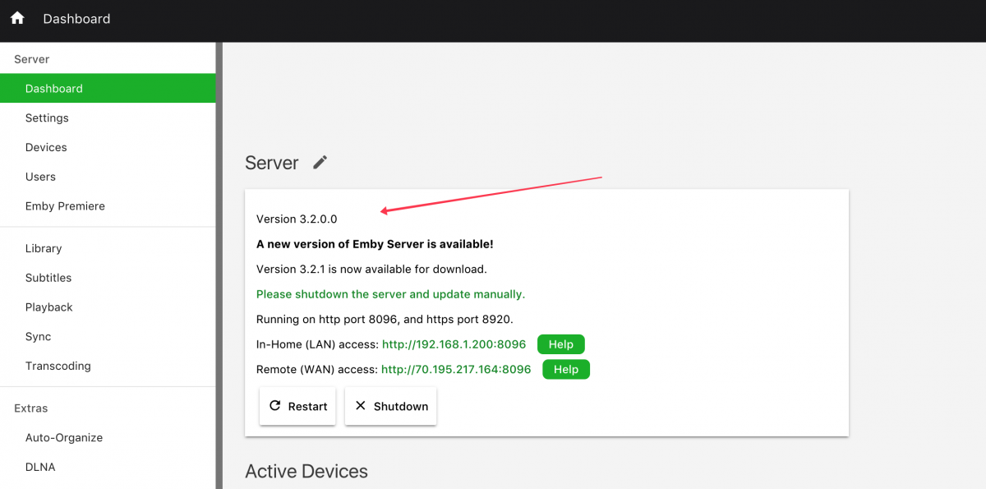986x489 pixels.
Task: Click the pencil edit icon beside Server
Action: tap(320, 162)
